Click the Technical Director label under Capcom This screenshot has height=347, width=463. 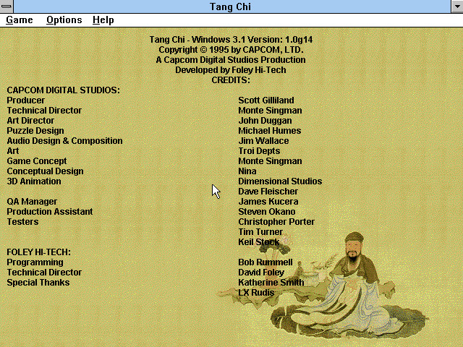[x=44, y=111]
